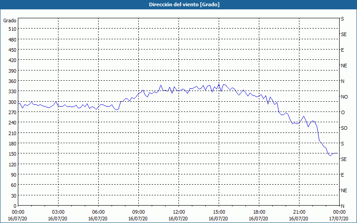
Task: Click the 180 y-axis tick value
Action: pos(13,144)
